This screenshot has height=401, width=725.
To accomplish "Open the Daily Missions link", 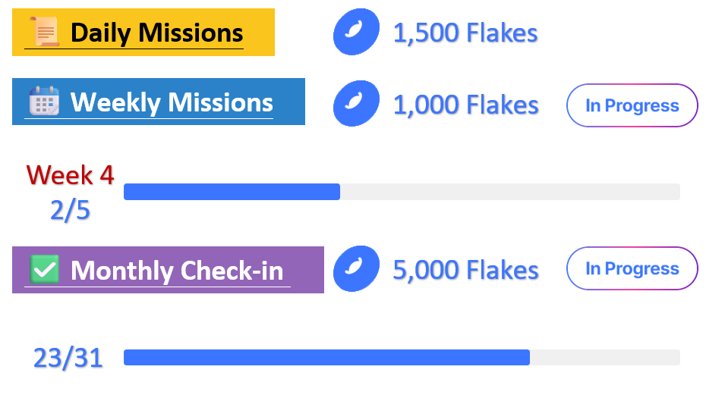I will 156,33.
